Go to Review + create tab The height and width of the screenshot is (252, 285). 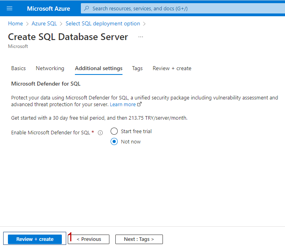pos(172,68)
